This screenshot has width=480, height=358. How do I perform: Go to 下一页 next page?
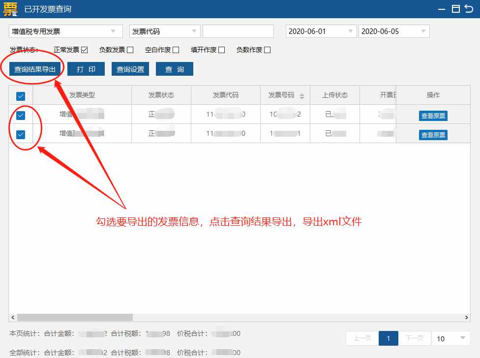415,338
